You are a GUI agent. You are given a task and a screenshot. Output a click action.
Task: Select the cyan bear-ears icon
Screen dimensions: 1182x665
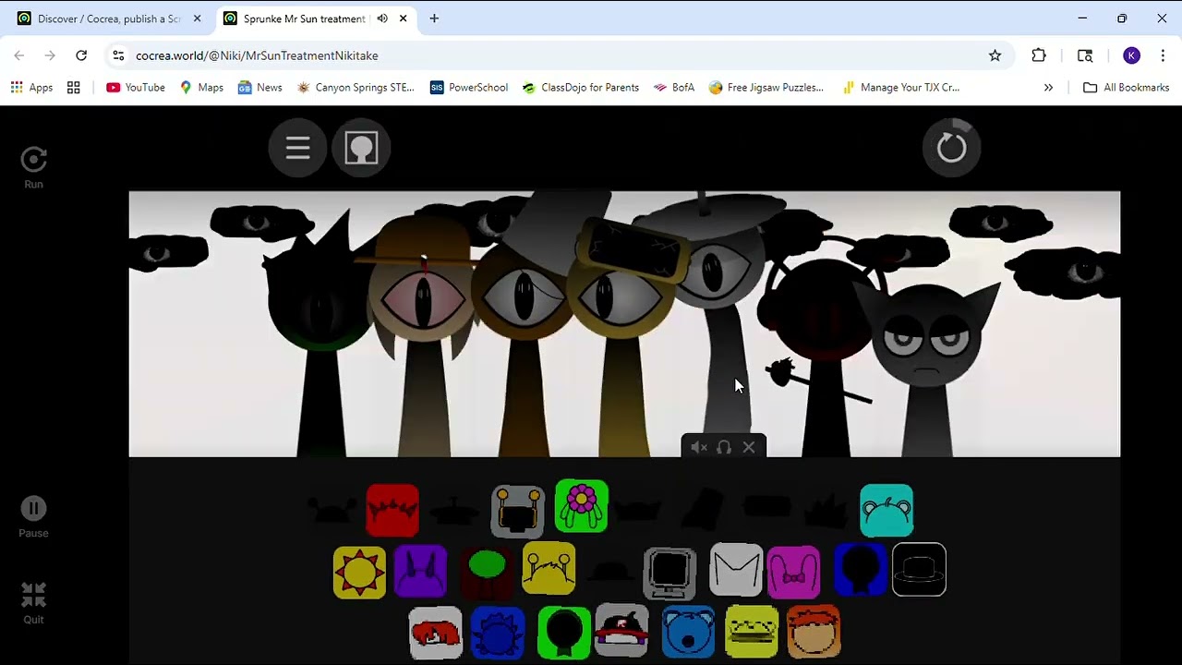[886, 511]
